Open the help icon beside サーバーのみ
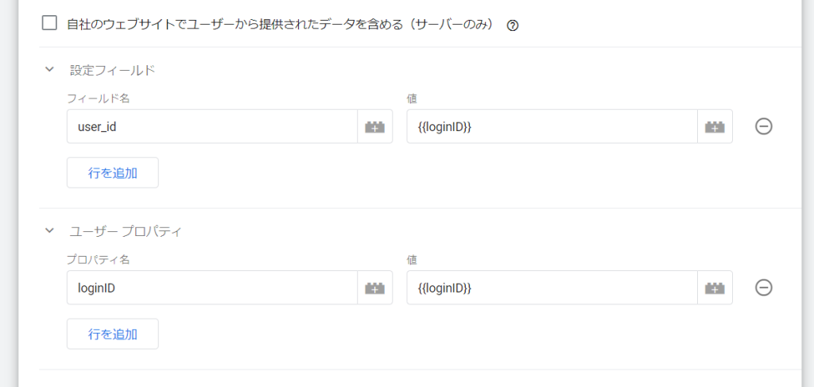This screenshot has width=814, height=387. pos(513,25)
